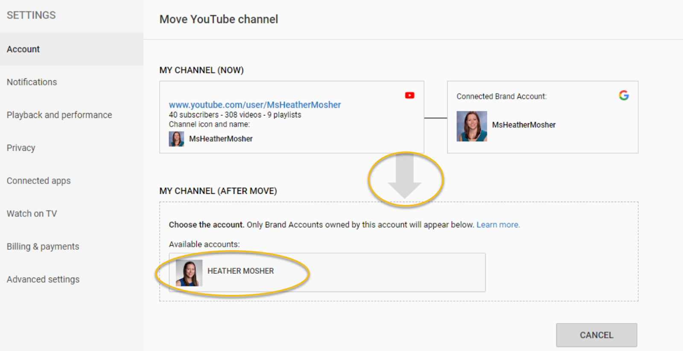Click the 'Connected Brand Account:' label
The width and height of the screenshot is (683, 351).
pyautogui.click(x=501, y=96)
